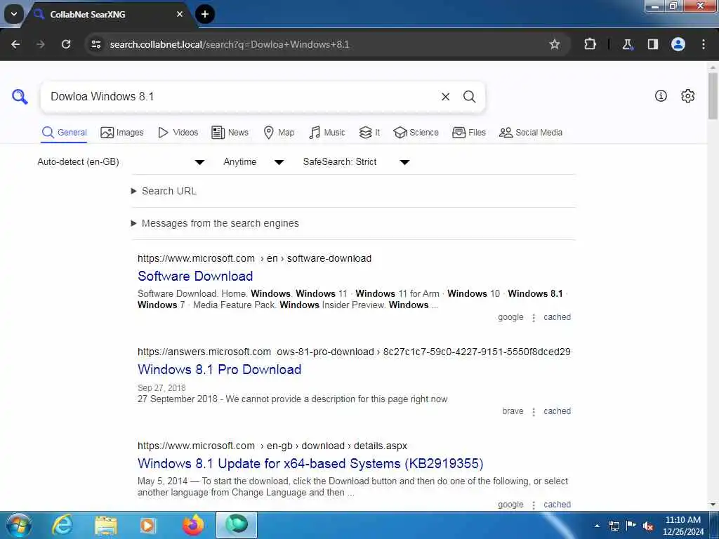The height and width of the screenshot is (539, 719).
Task: Open Action Center flag icon
Action: [x=631, y=525]
